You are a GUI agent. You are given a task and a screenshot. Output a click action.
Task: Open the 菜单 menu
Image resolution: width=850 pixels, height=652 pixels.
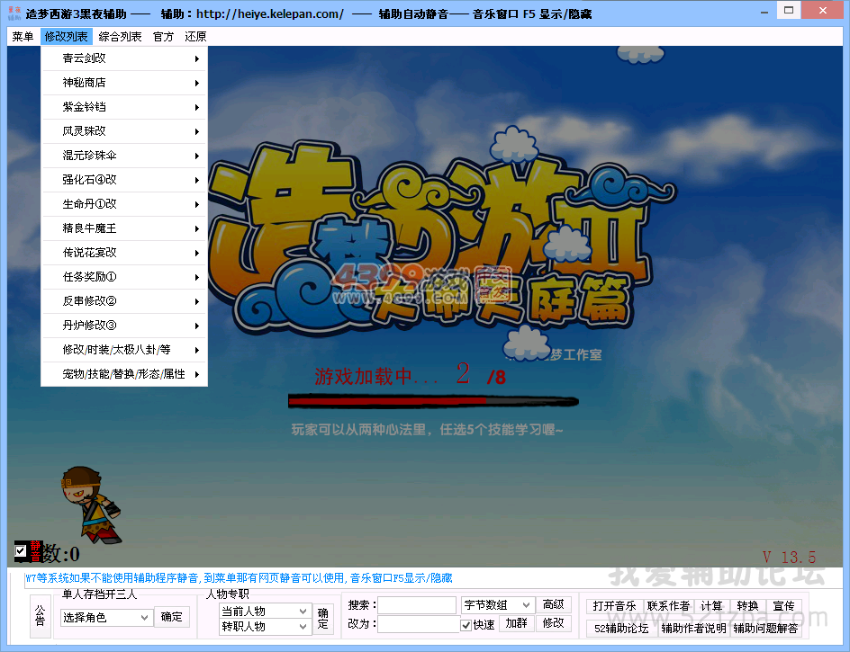tap(23, 36)
